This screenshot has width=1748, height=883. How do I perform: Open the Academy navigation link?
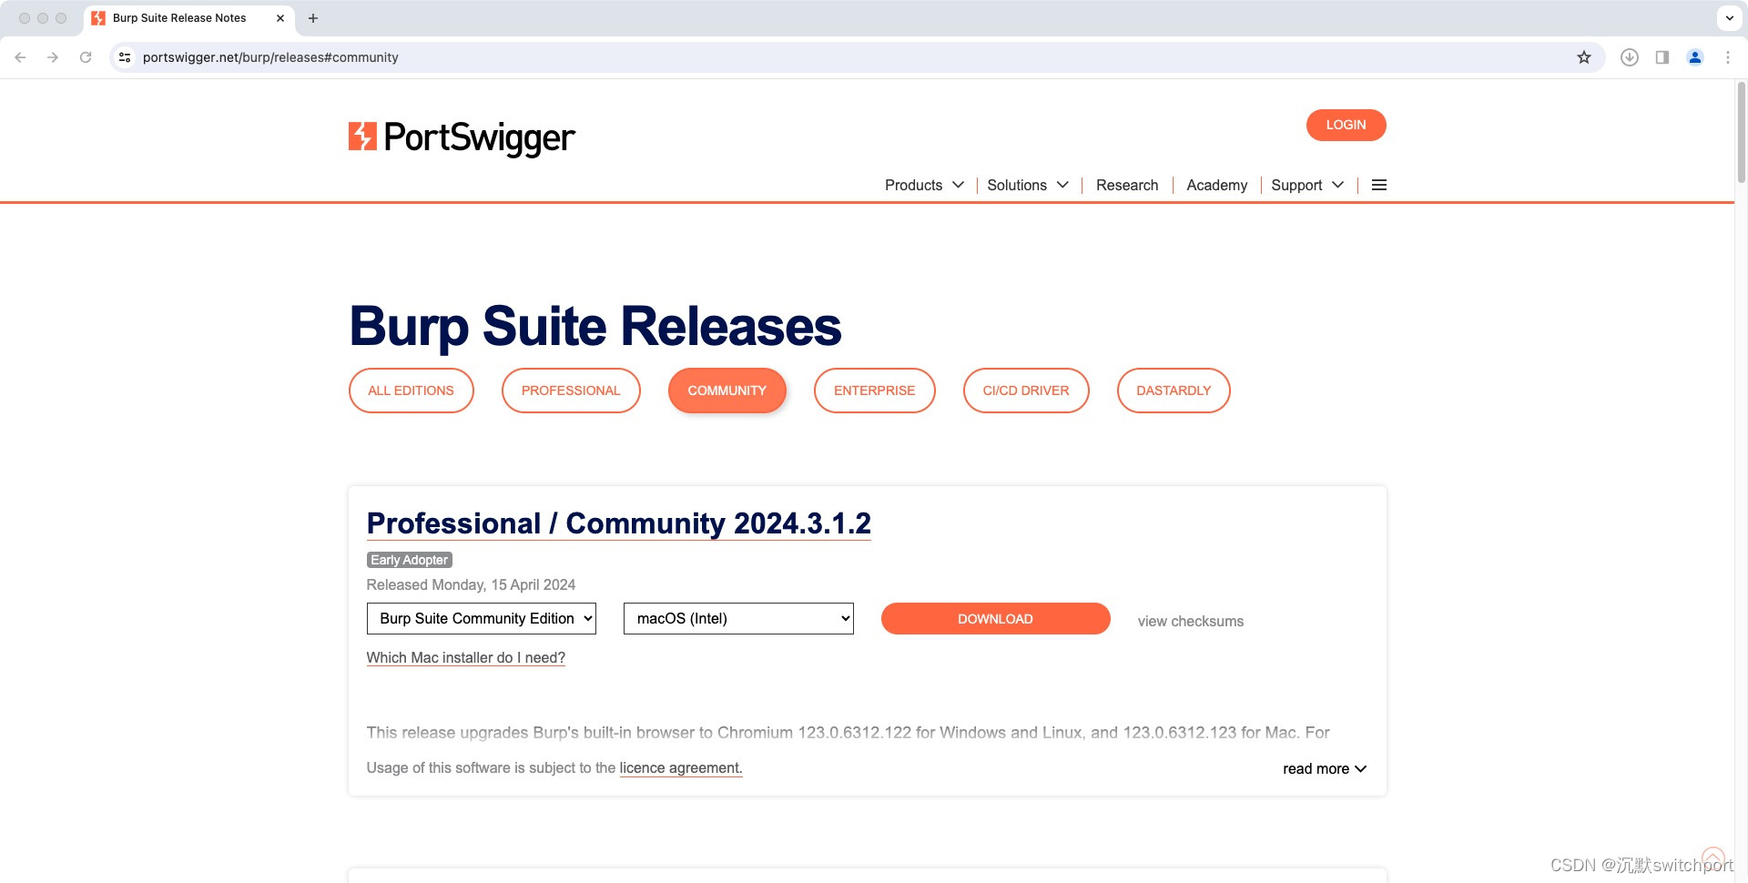point(1217,185)
